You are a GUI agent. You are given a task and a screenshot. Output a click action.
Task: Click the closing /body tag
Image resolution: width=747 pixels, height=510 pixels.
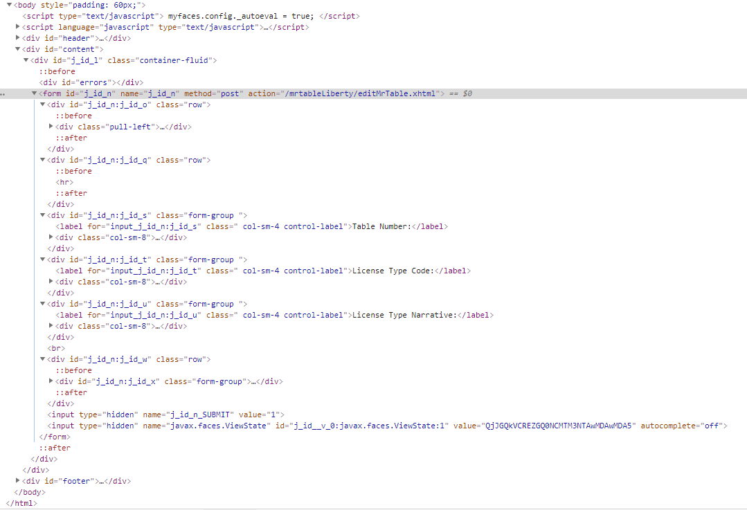[30, 493]
